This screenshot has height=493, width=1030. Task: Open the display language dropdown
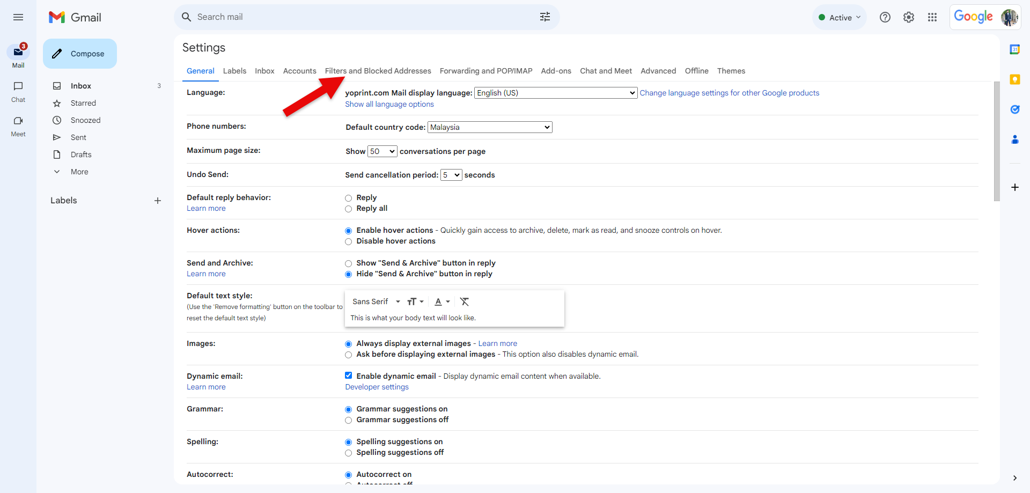click(x=556, y=93)
